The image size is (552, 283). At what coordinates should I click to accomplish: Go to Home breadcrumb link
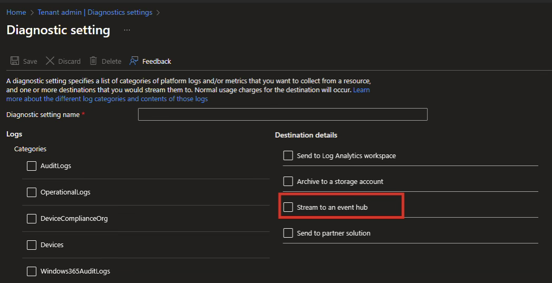(16, 12)
